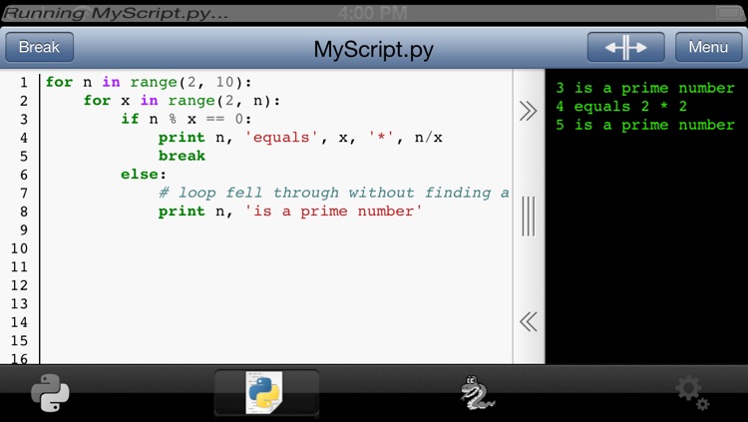Viewport: 748px width, 422px height.
Task: Expand editor using right-pointing double chevron
Action: [529, 111]
